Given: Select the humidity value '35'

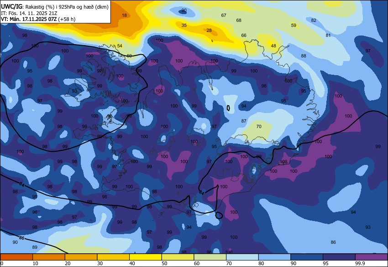Looking at the screenshot, I should pyautogui.click(x=184, y=25).
